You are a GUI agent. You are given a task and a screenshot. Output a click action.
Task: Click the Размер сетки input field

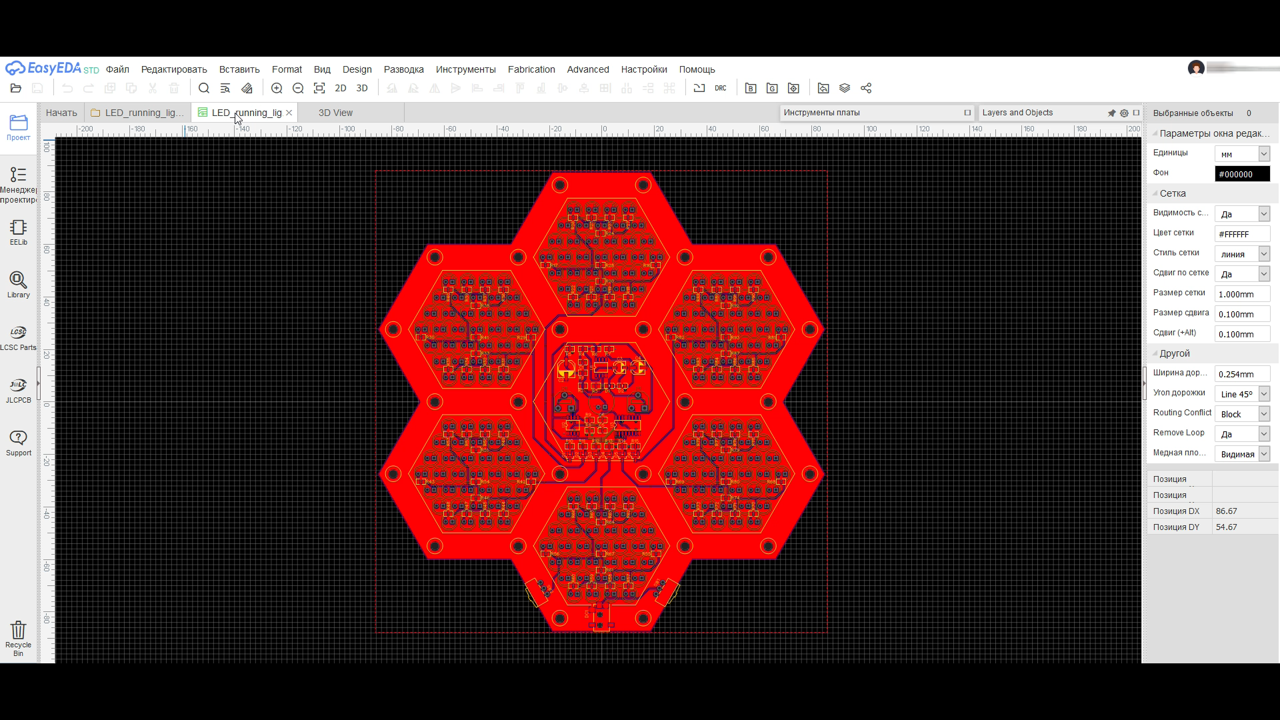[1241, 294]
